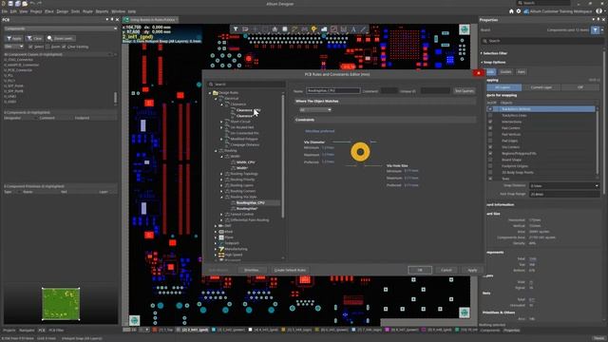Collapse the Electrical rules tree node
The width and height of the screenshot is (608, 342).
pyautogui.click(x=216, y=99)
